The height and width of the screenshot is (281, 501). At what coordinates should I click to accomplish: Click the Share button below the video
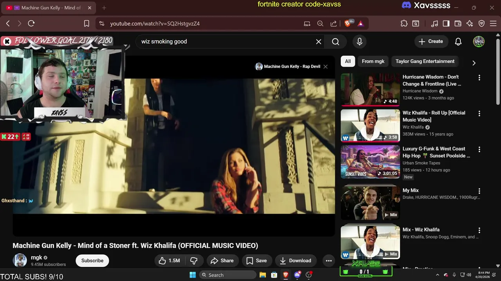coord(222,261)
